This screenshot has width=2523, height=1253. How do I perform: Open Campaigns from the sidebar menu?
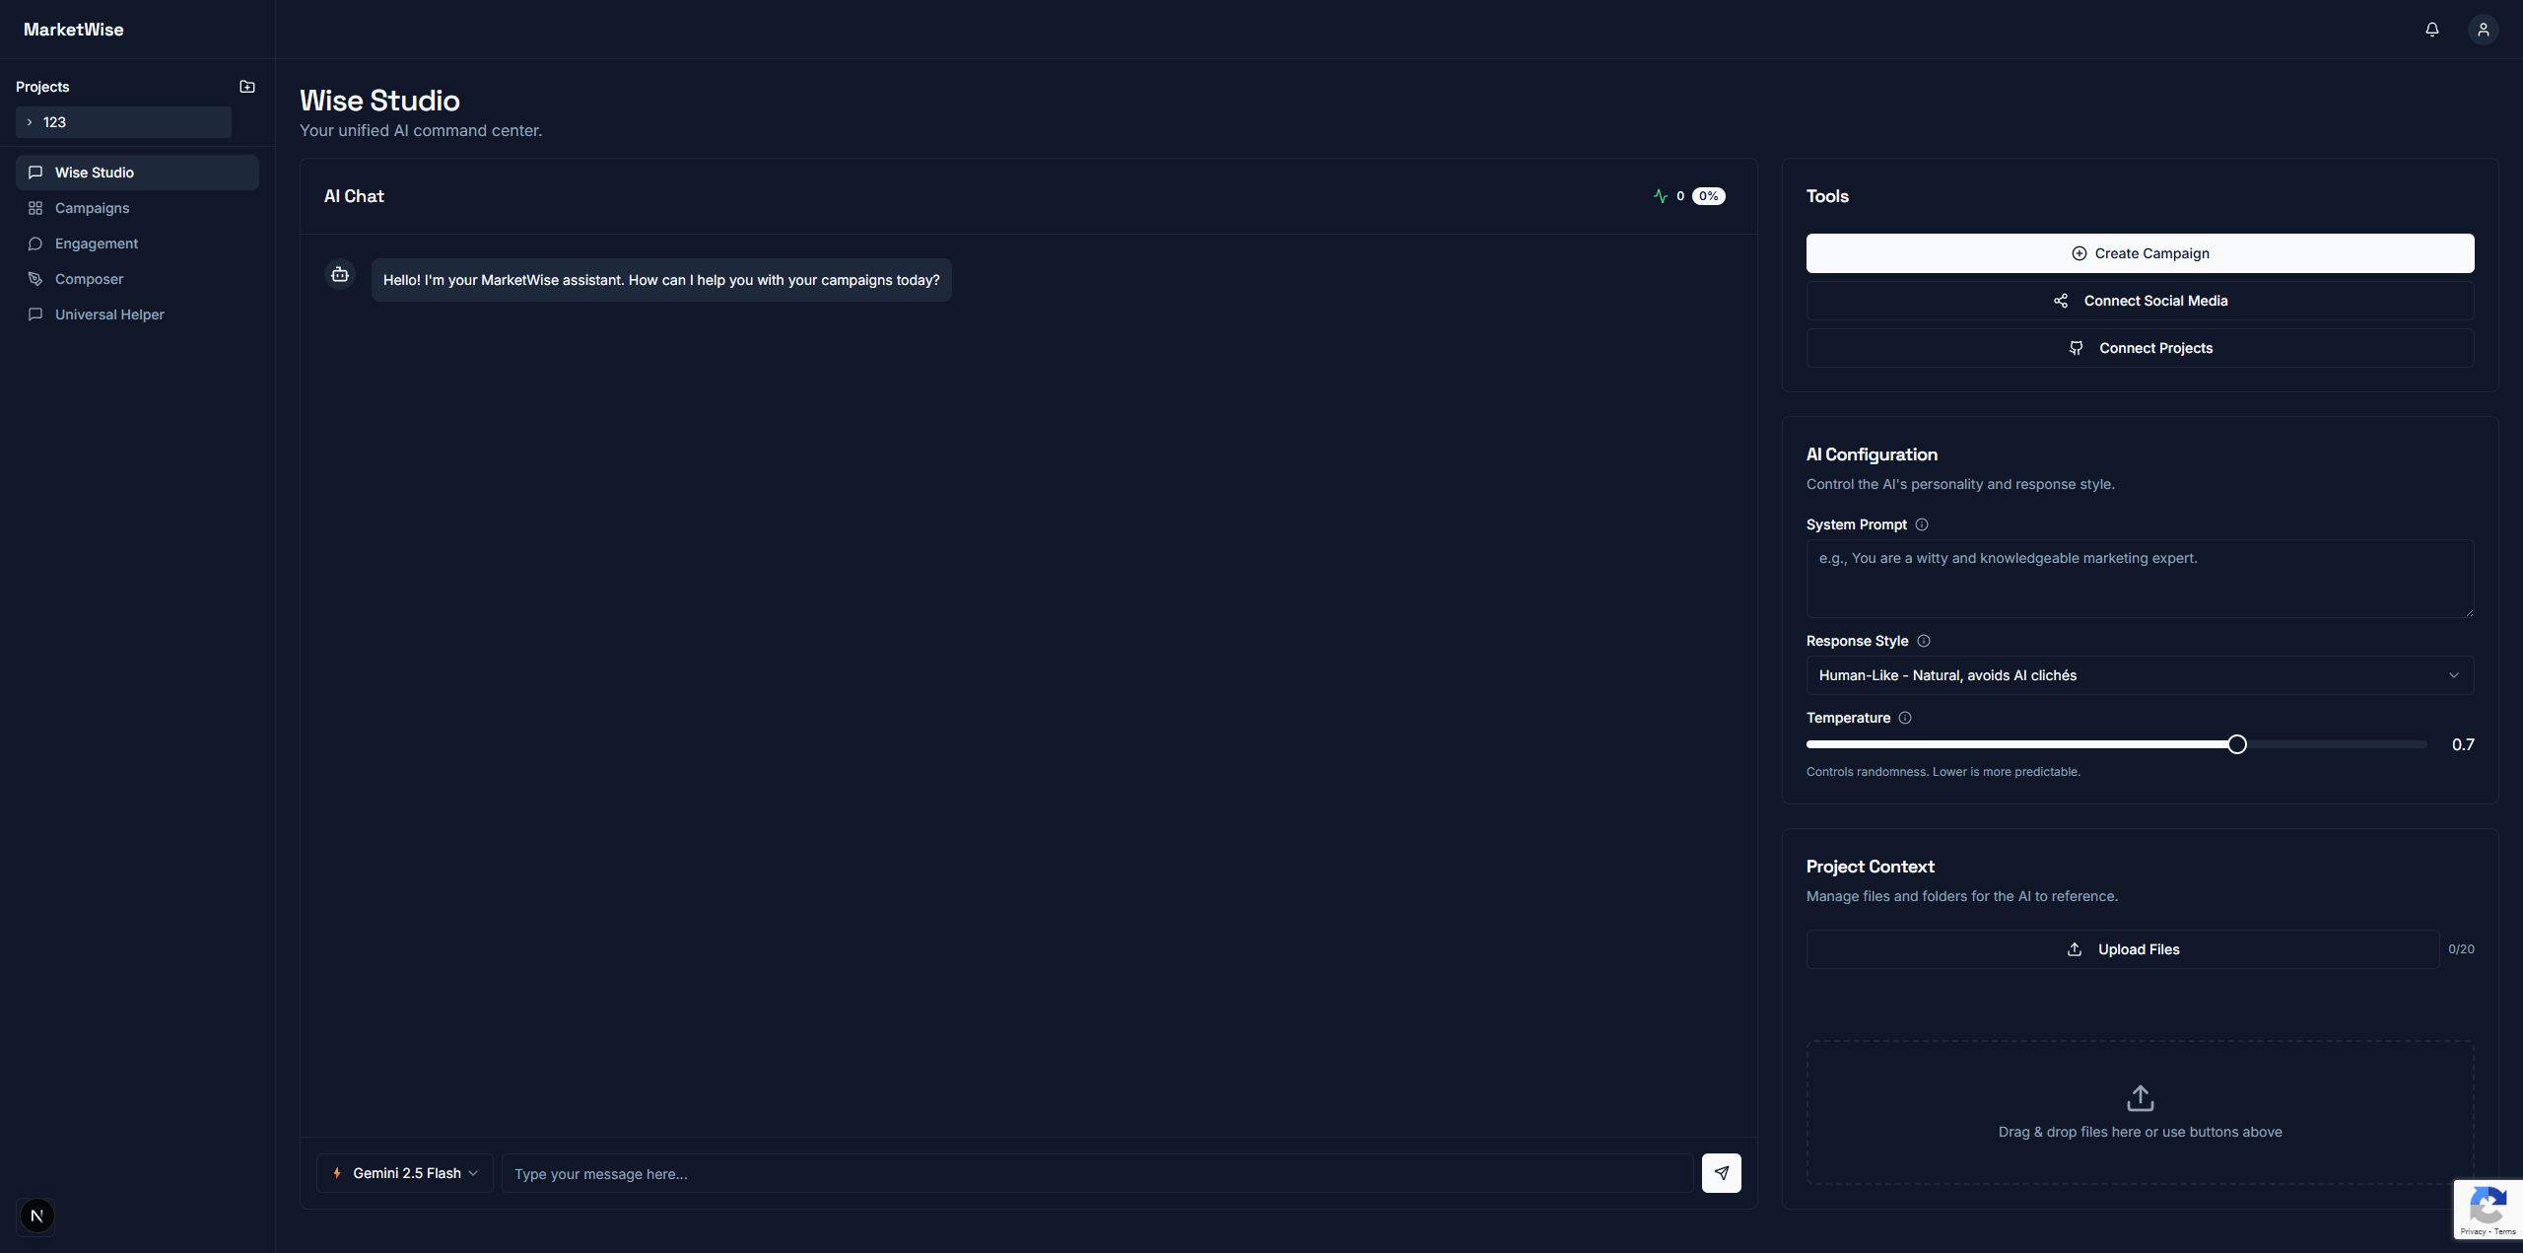pyautogui.click(x=91, y=207)
